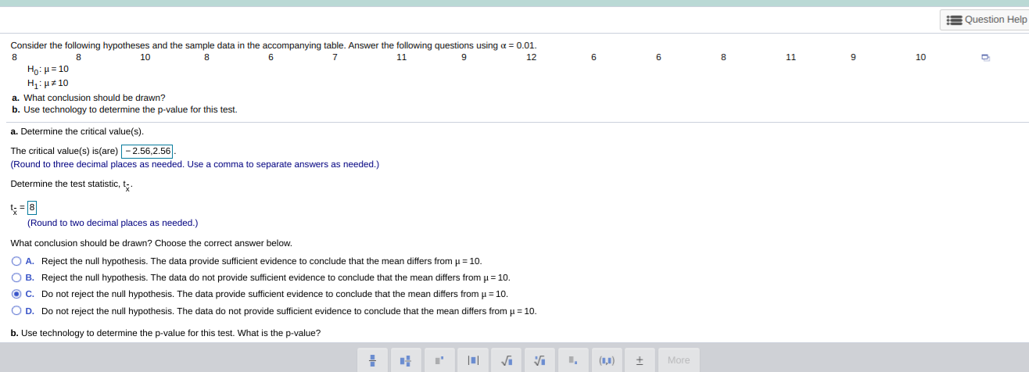The height and width of the screenshot is (372, 1029).
Task: Insert a subscript template
Action: (x=573, y=360)
